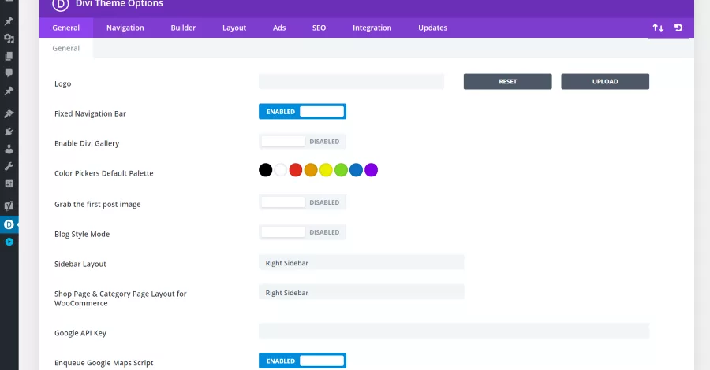This screenshot has height=370, width=710.
Task: Open the Yoast SEO sidebar icon
Action: click(9, 206)
